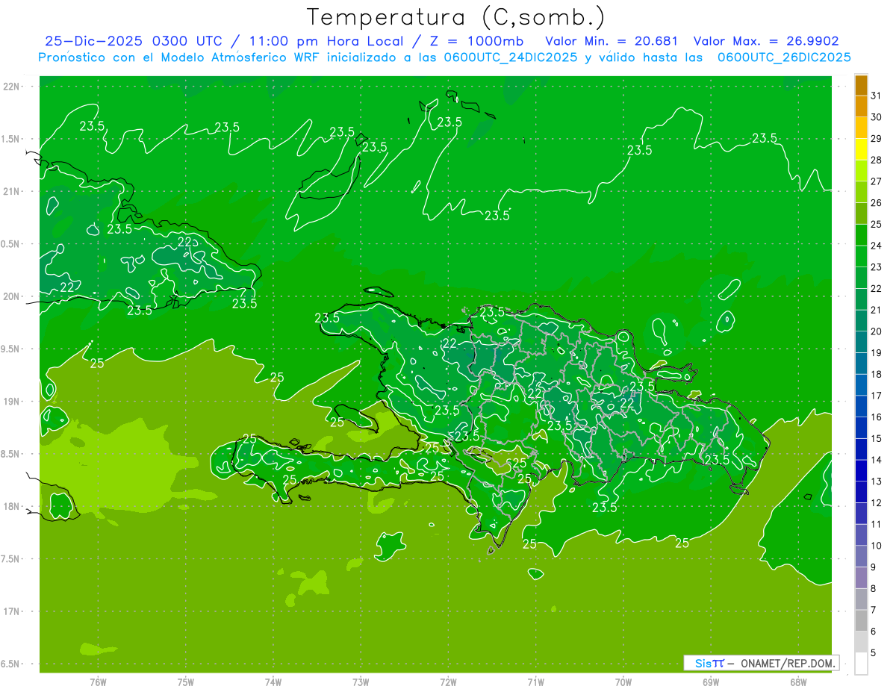Viewport: 896px width, 692px height.
Task: Click the title "Temperatura (C,somb.)"
Action: click(455, 17)
